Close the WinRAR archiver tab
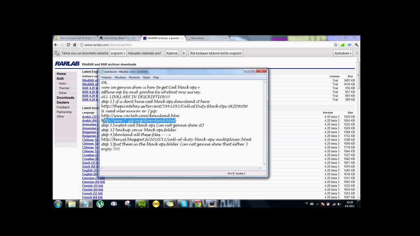Viewport: 420px width, 236px height. pyautogui.click(x=182, y=38)
